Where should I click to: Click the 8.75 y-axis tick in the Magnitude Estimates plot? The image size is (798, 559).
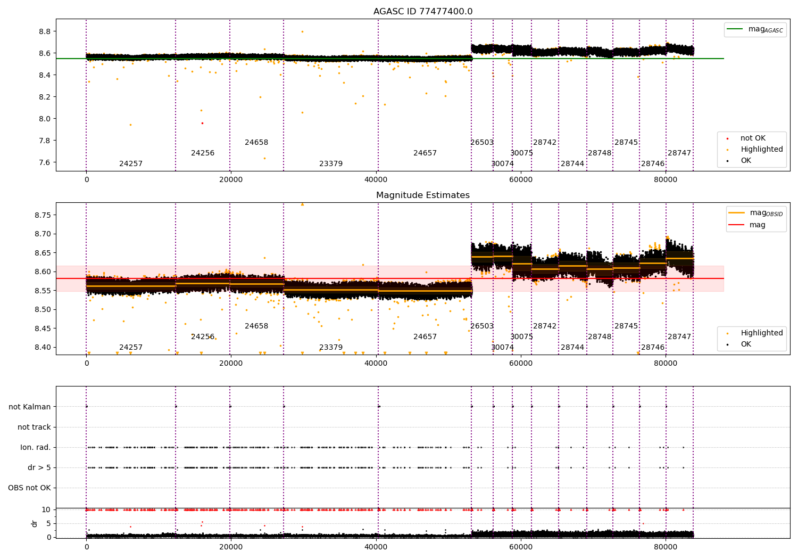tap(43, 215)
